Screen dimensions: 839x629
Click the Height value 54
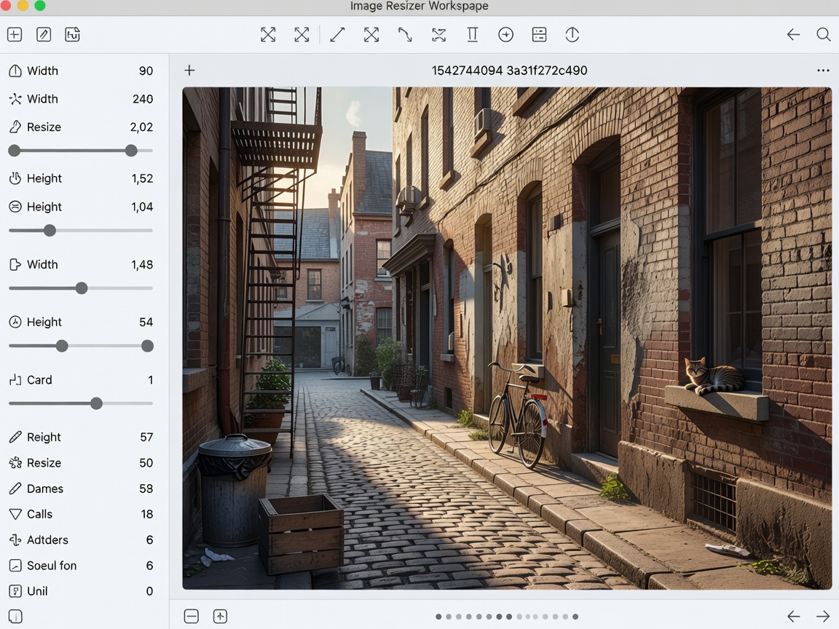146,322
